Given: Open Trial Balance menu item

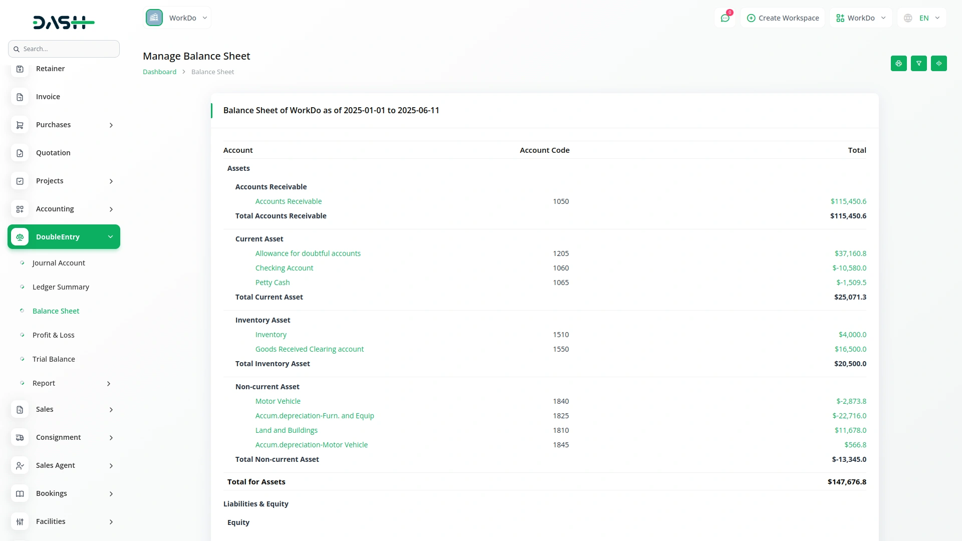Looking at the screenshot, I should (x=54, y=359).
